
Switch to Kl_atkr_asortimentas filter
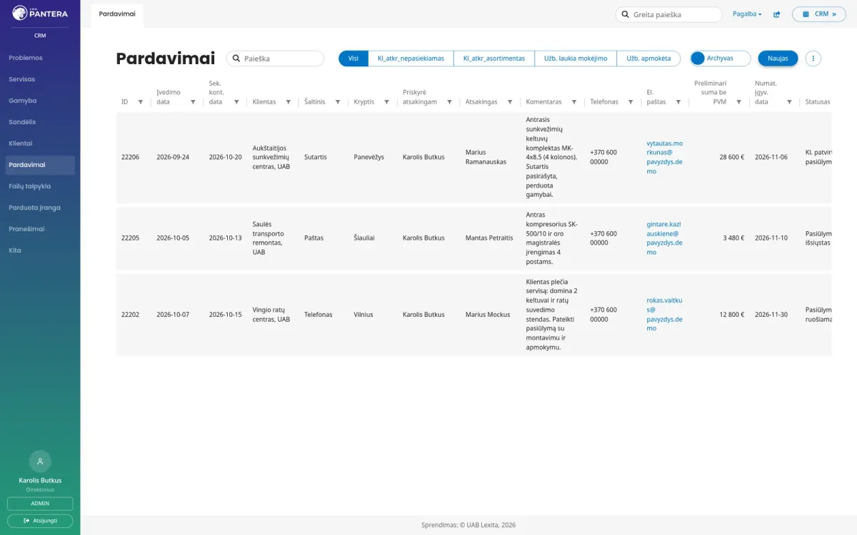494,58
